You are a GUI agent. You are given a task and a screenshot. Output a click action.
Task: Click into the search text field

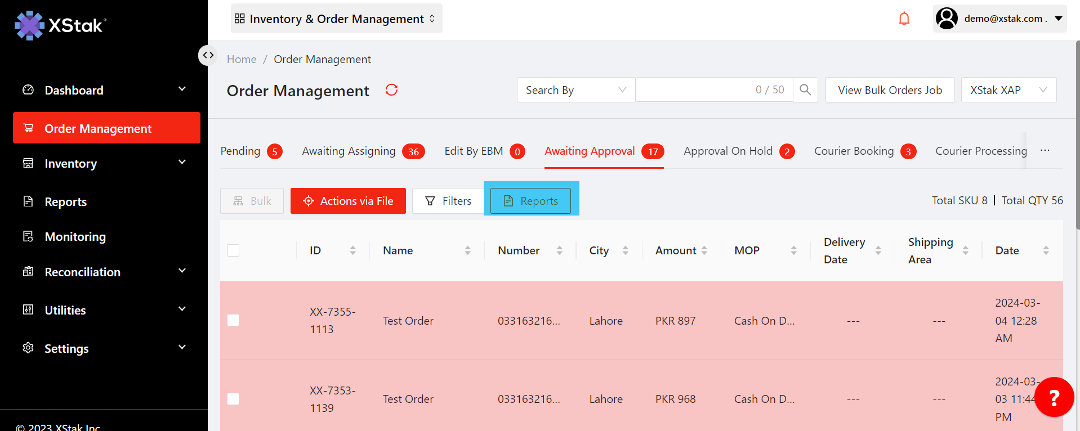coord(695,90)
